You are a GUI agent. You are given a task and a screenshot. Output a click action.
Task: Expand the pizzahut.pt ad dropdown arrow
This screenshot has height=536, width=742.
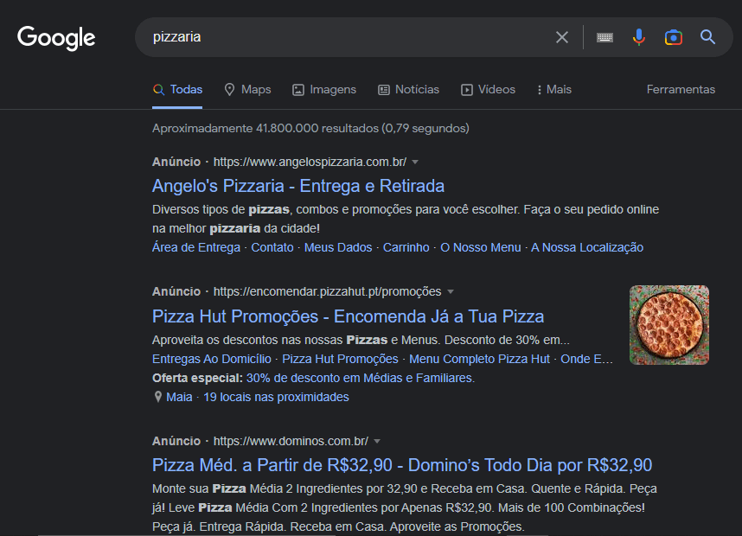tap(451, 292)
